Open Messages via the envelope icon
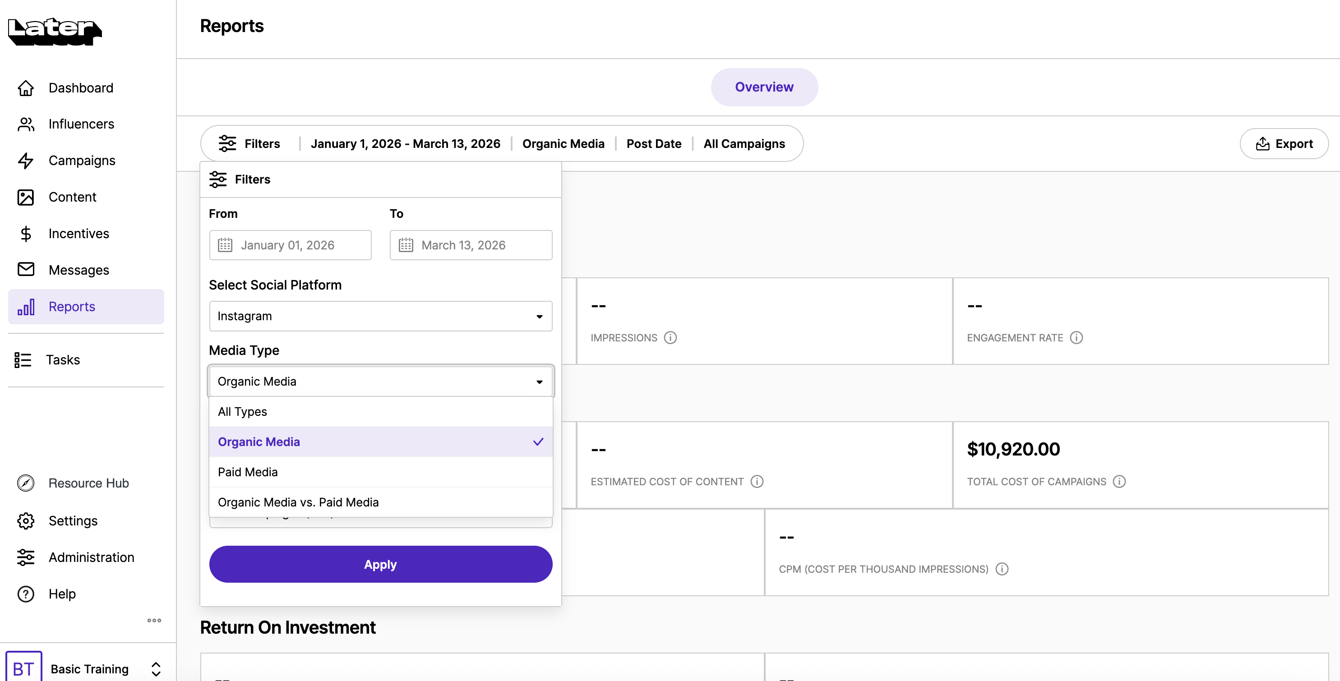This screenshot has height=681, width=1340. click(25, 270)
